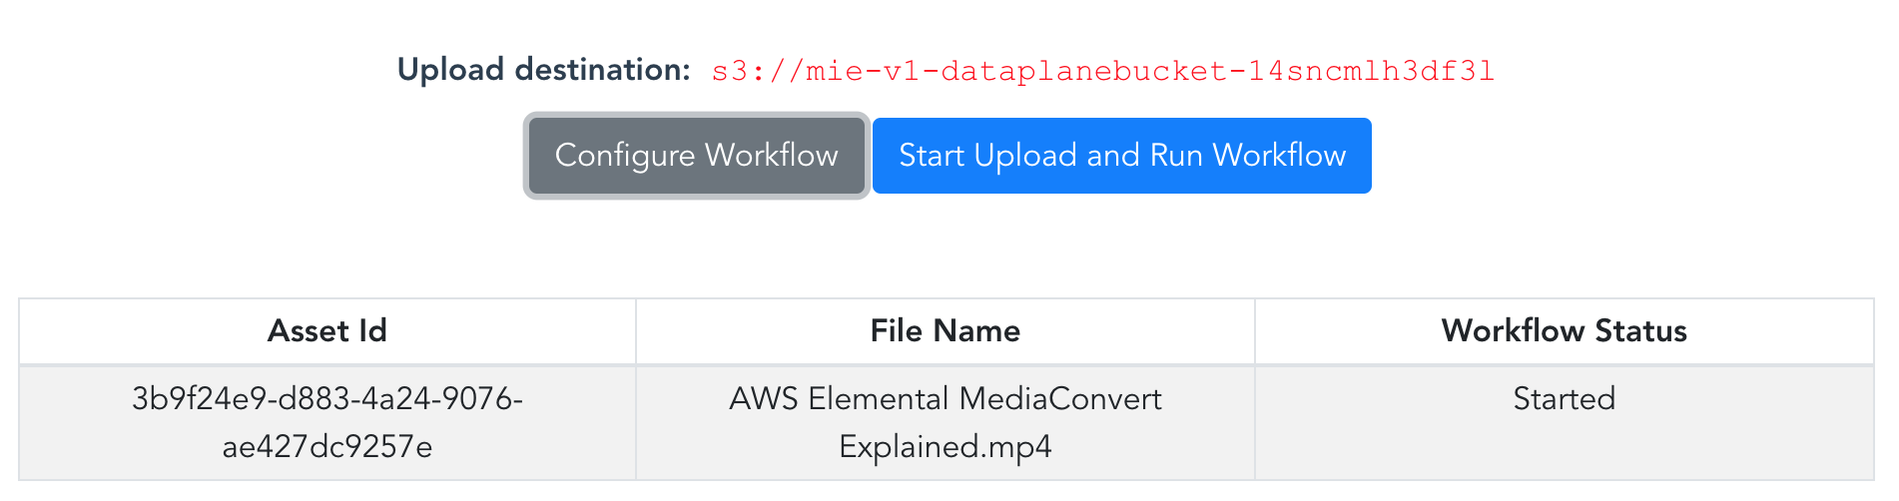Sort by the File Name column header
Image resolution: width=1899 pixels, height=501 pixels.
(946, 331)
